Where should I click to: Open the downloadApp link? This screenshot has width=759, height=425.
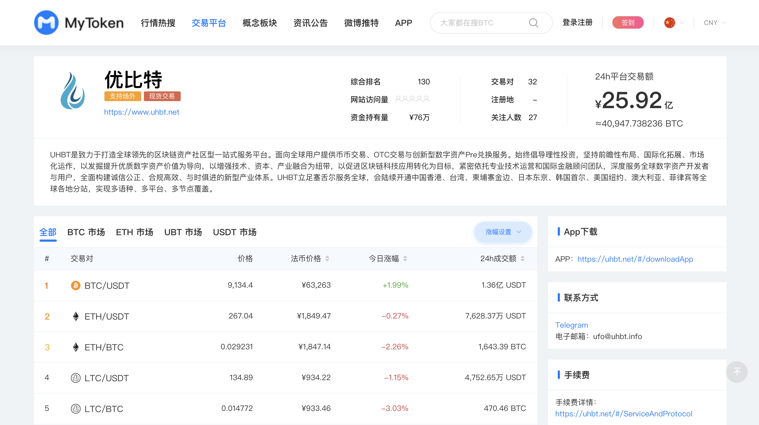(x=635, y=259)
